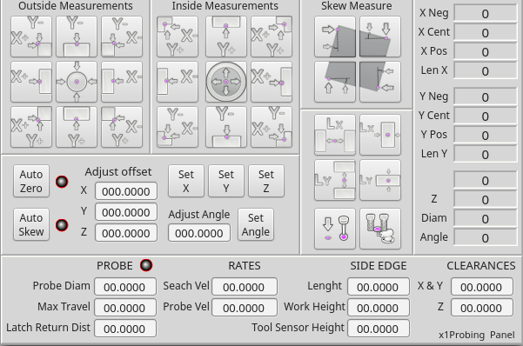Measure skew from left side icon

[335, 37]
